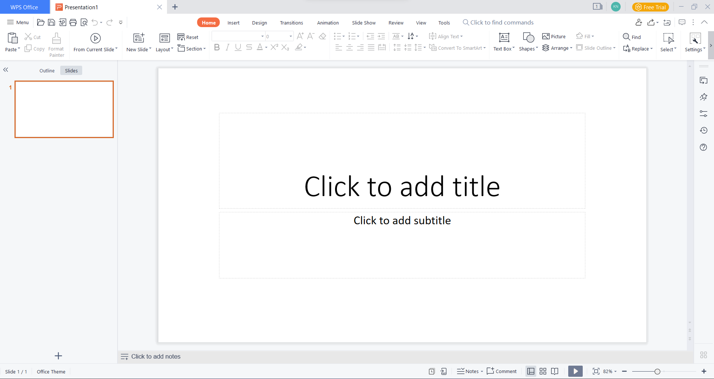Expand the font size dropdown

[290, 36]
